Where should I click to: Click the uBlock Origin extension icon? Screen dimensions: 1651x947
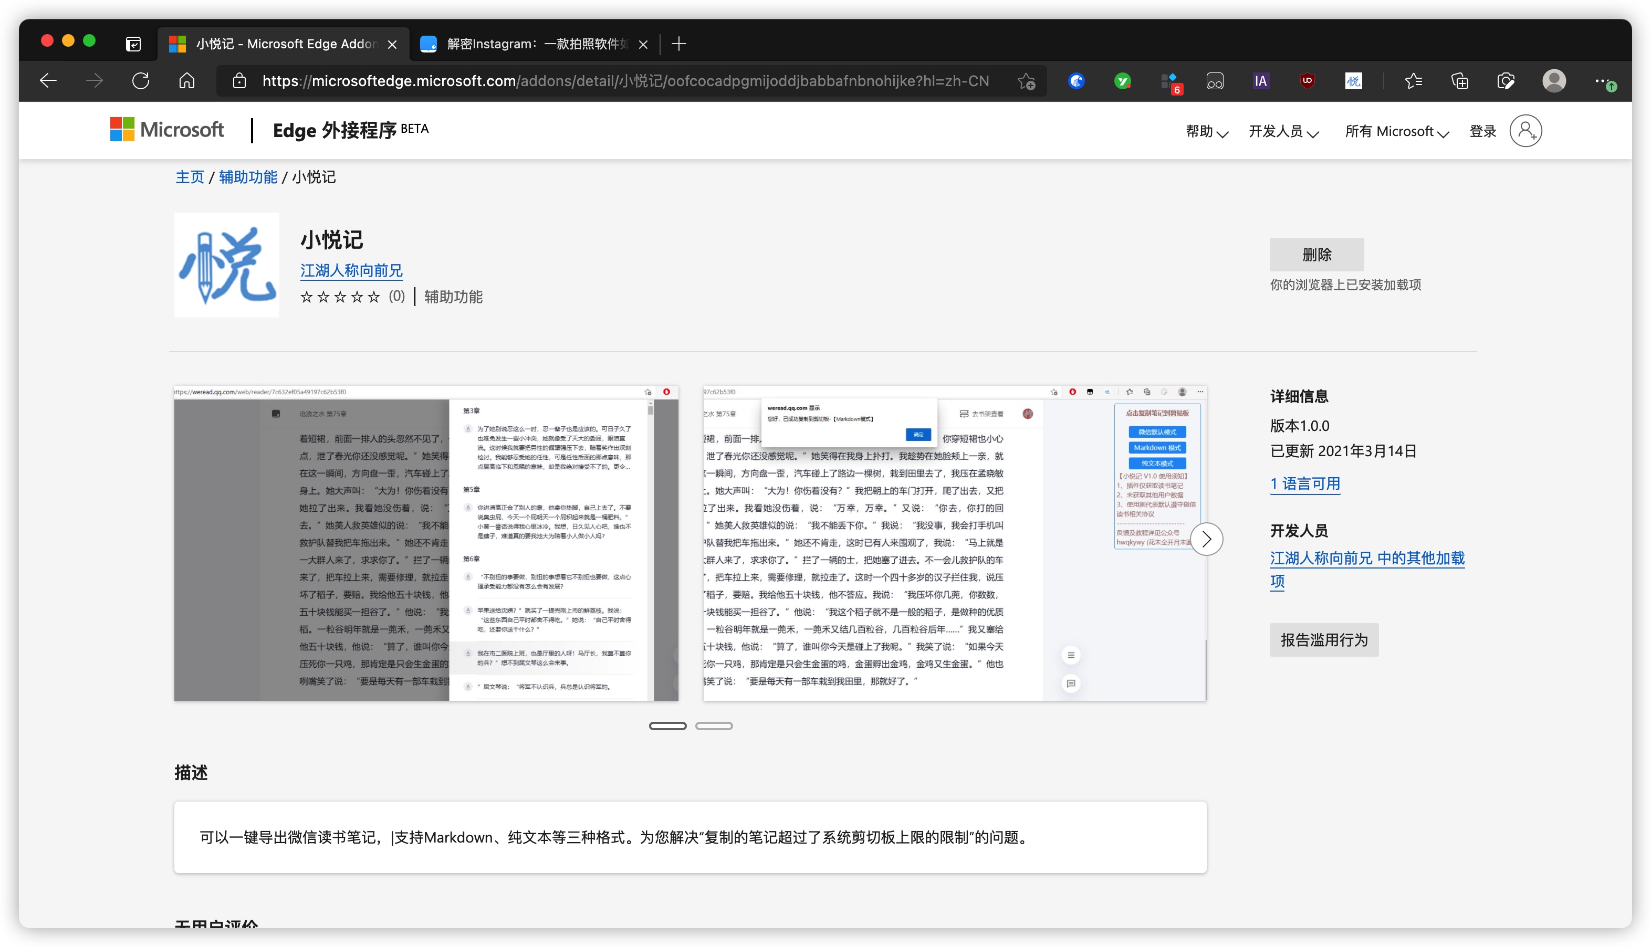[1307, 81]
